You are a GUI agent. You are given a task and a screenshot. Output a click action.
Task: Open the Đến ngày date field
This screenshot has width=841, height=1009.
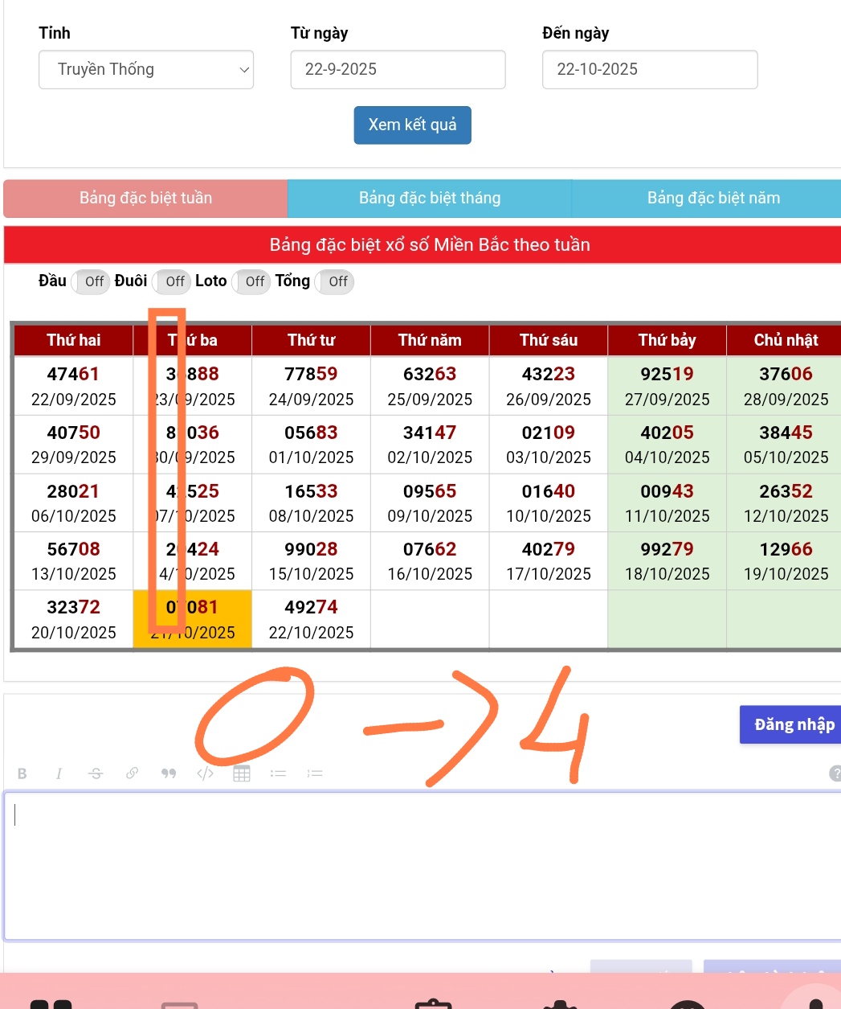tap(649, 70)
